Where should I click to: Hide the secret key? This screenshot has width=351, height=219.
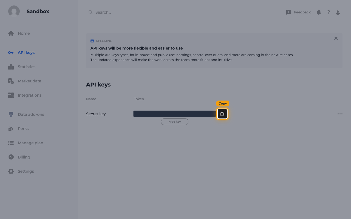tap(175, 122)
